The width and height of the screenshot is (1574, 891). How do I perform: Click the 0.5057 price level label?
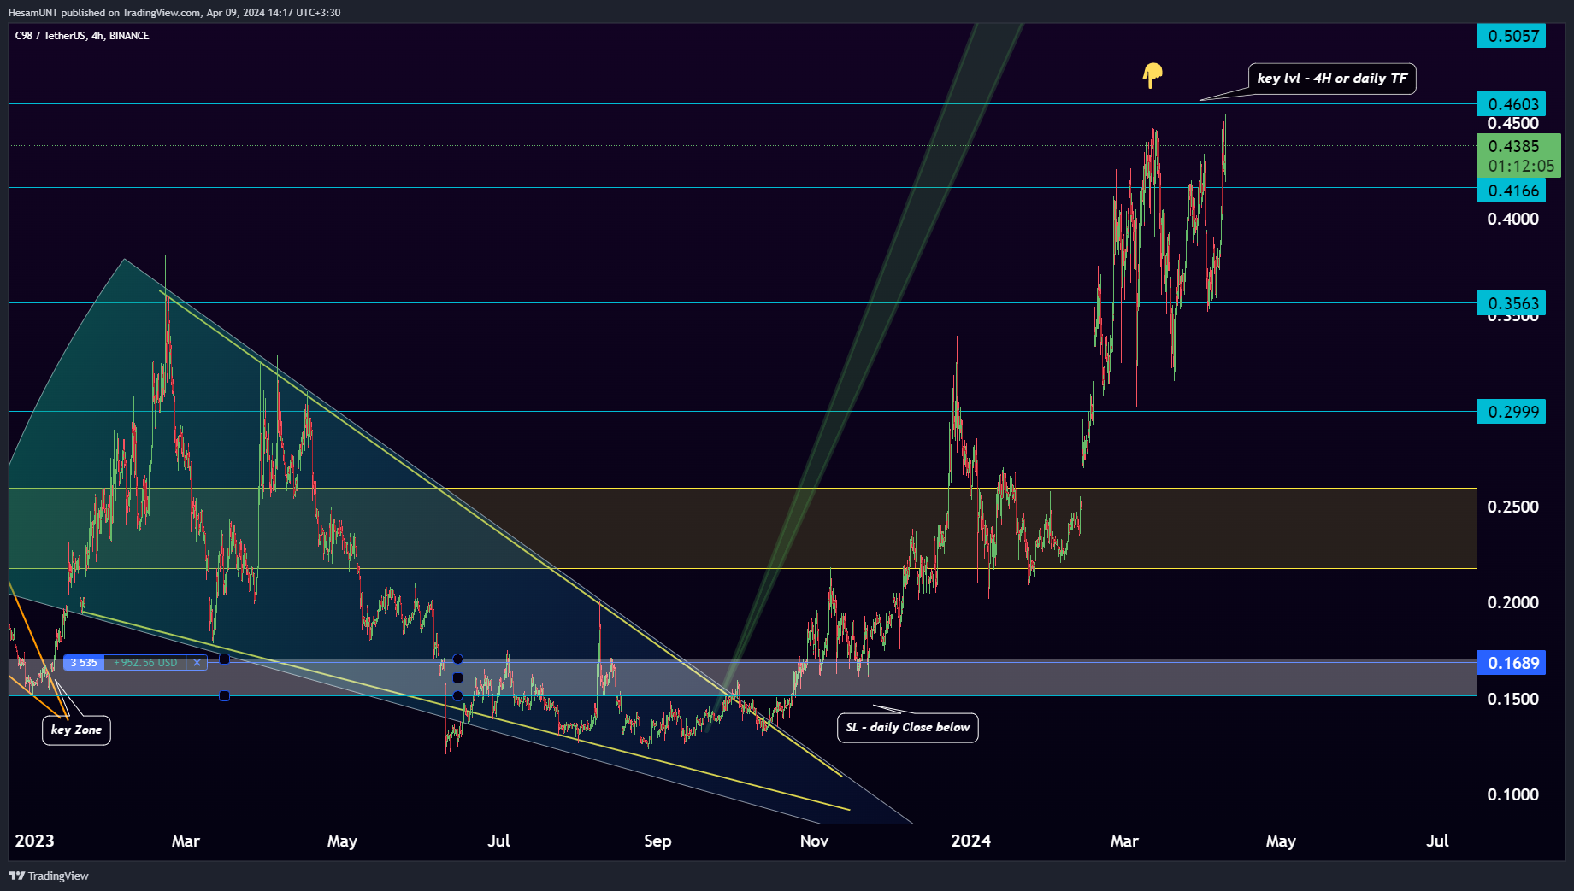pyautogui.click(x=1511, y=36)
